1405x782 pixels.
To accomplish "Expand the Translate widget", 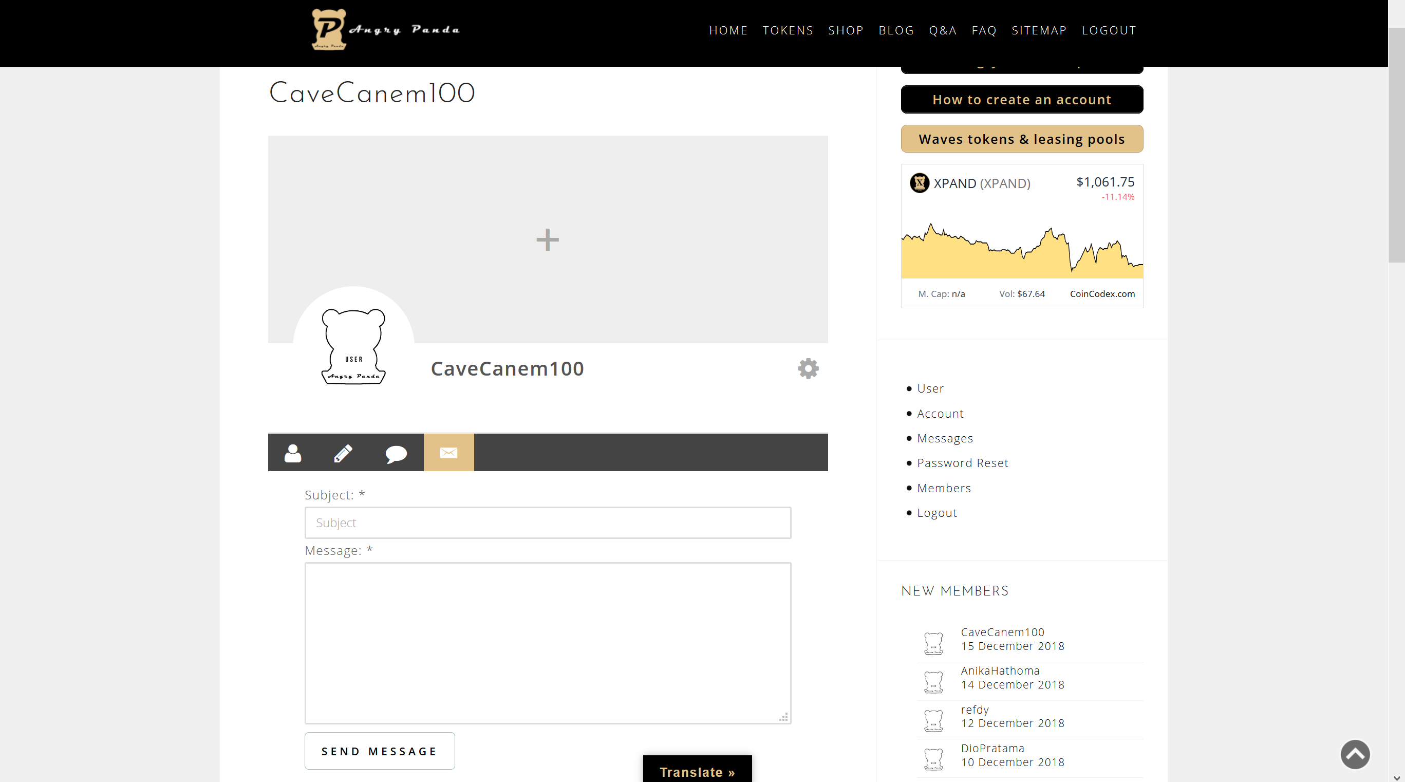I will [x=697, y=771].
